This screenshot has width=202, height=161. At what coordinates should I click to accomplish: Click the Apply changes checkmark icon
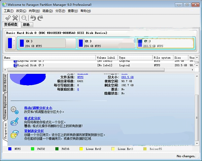click(7, 17)
